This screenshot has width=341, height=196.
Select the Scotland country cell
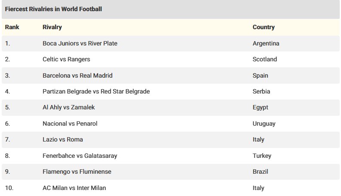(x=264, y=59)
